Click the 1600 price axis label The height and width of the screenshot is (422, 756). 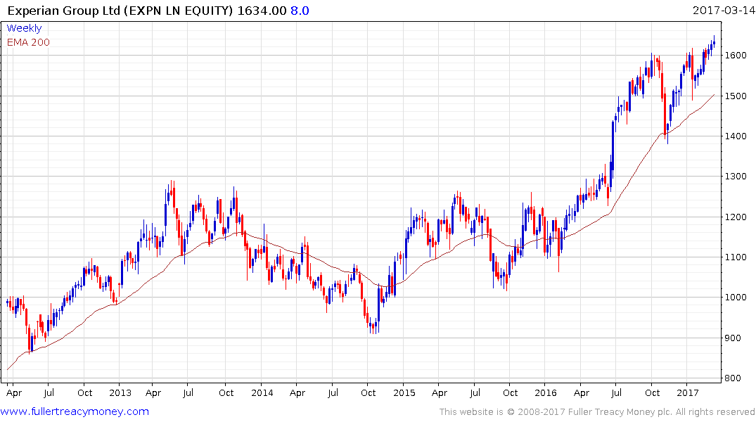736,56
